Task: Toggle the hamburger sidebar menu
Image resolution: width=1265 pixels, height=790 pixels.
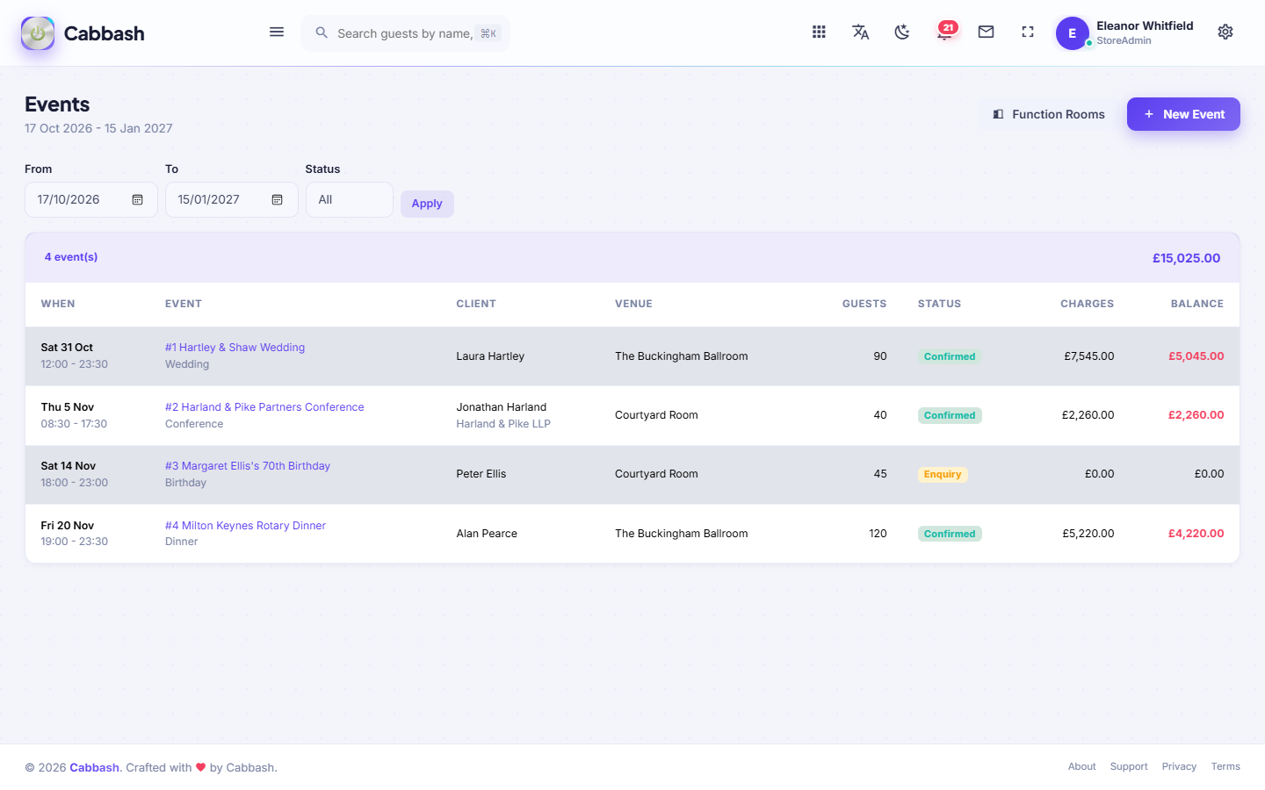Action: (277, 32)
